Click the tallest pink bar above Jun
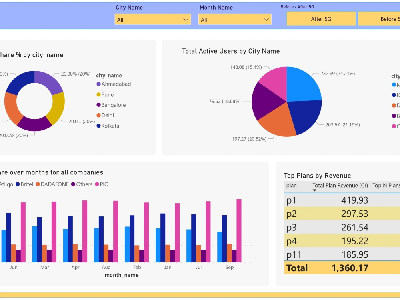400x300 pixels. [22, 232]
